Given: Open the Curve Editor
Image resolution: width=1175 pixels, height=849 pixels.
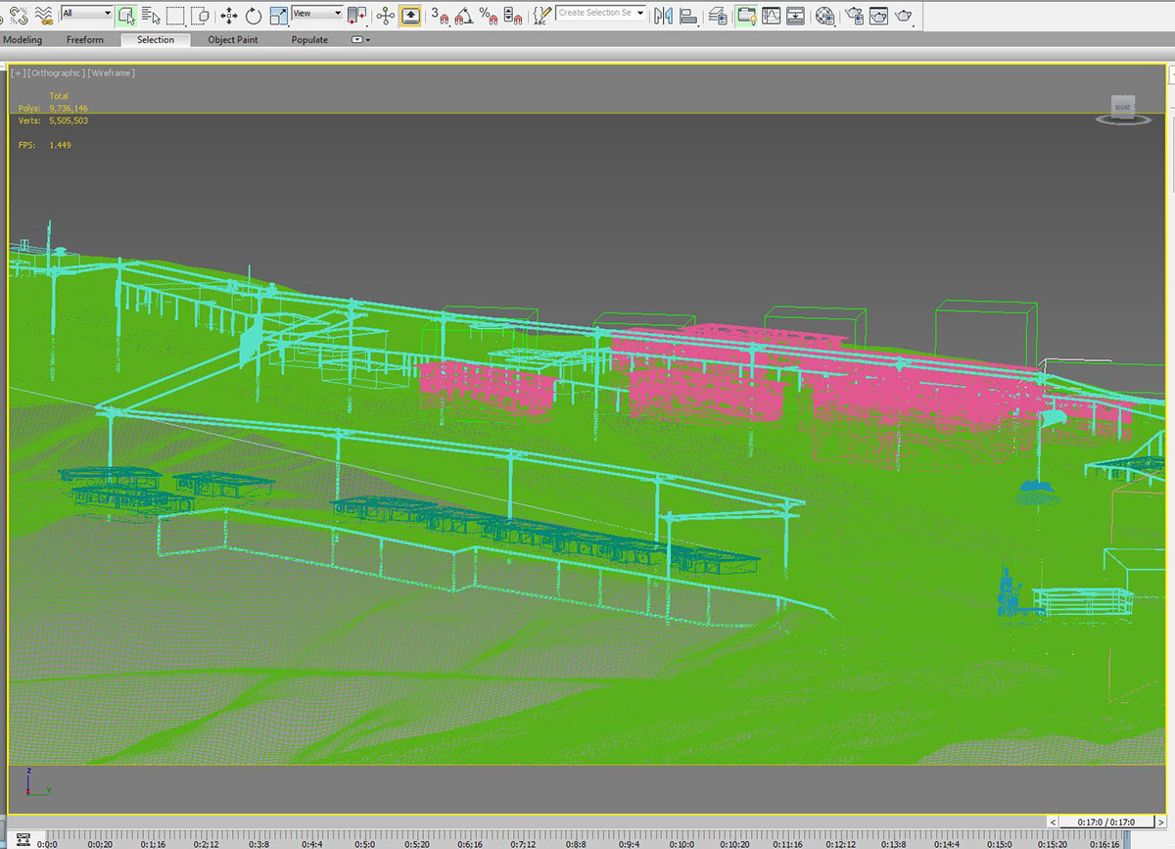Looking at the screenshot, I should click(x=772, y=15).
